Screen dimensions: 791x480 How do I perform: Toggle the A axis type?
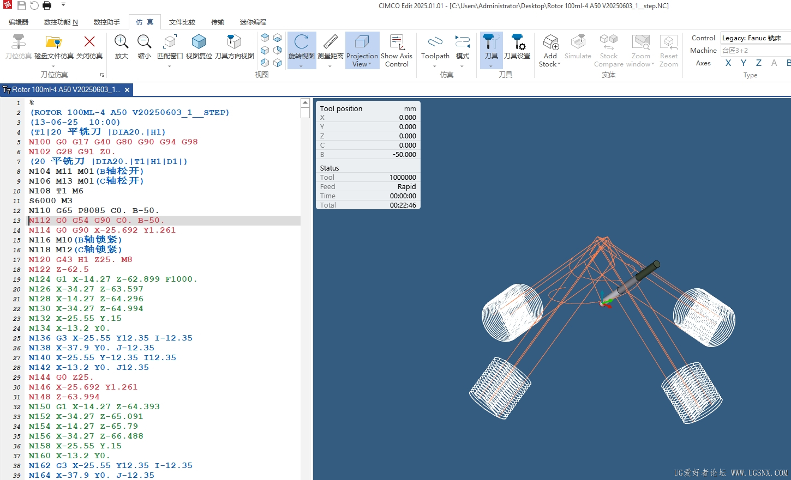tap(774, 63)
